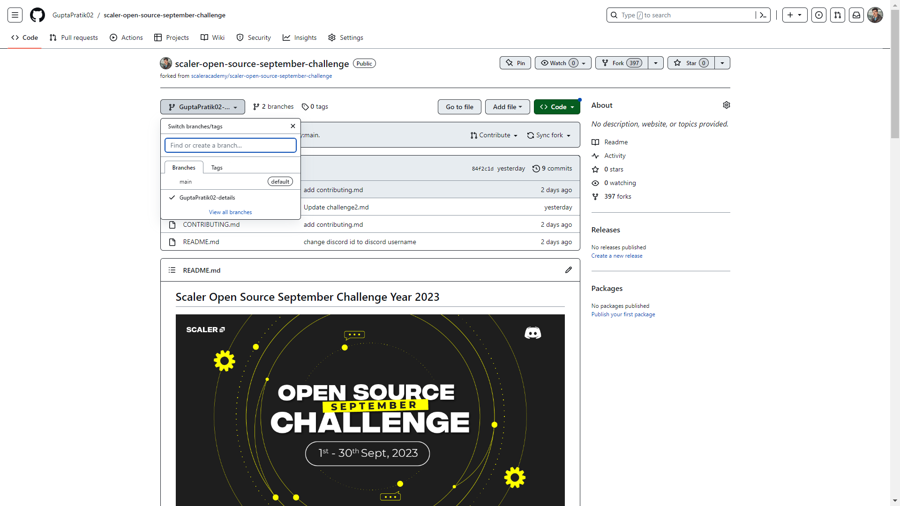Viewport: 900px width, 506px height.
Task: Open the Code download dropdown
Action: pyautogui.click(x=557, y=107)
